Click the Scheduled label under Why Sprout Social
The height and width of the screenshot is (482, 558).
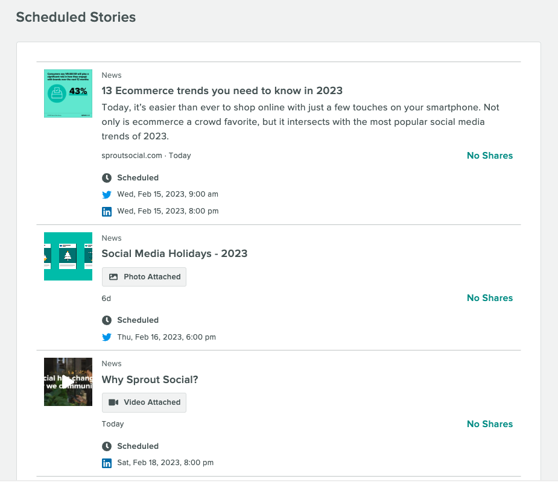[138, 446]
